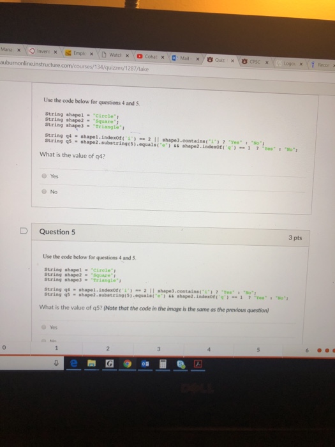The height and width of the screenshot is (447, 335).
Task: Click the '3 pts' label
Action: (x=295, y=238)
